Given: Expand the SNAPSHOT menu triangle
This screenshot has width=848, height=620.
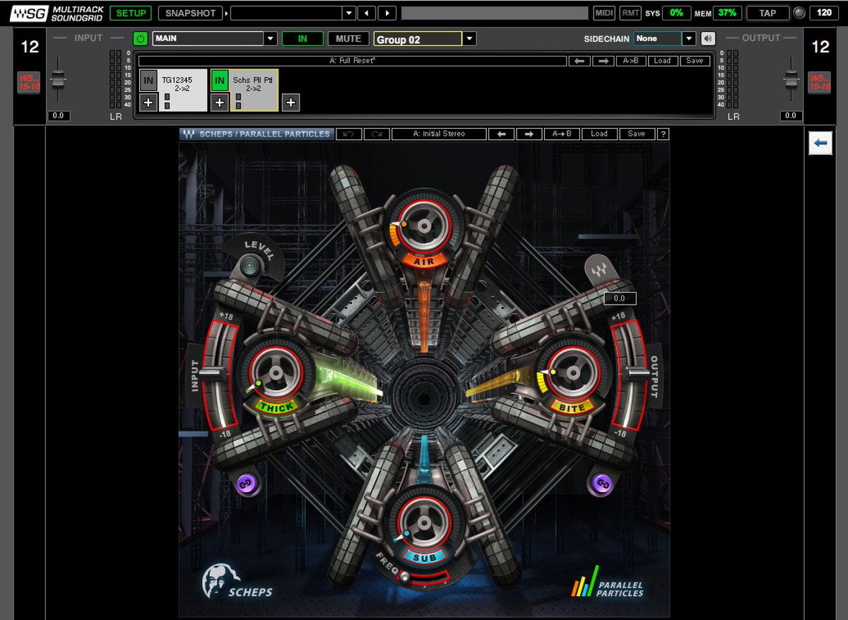Looking at the screenshot, I should (x=226, y=13).
